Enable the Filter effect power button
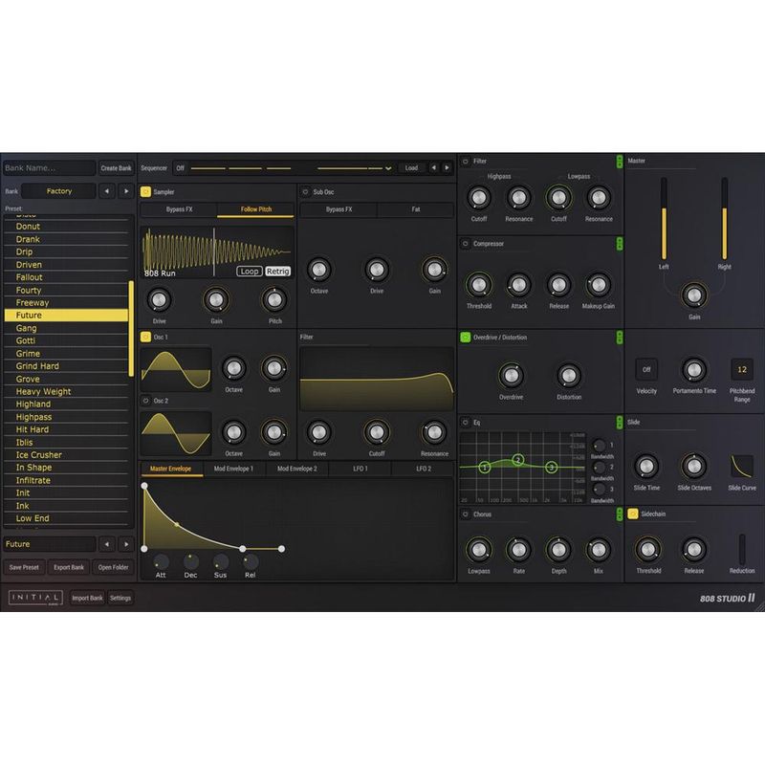Screen dimensions: 765x765 (x=466, y=161)
